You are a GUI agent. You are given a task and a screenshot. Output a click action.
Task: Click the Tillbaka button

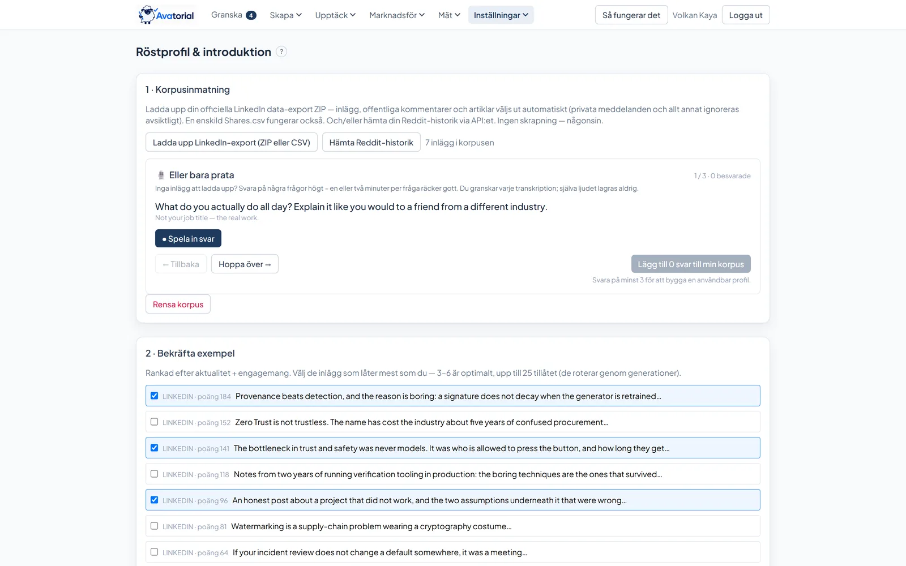(x=181, y=264)
